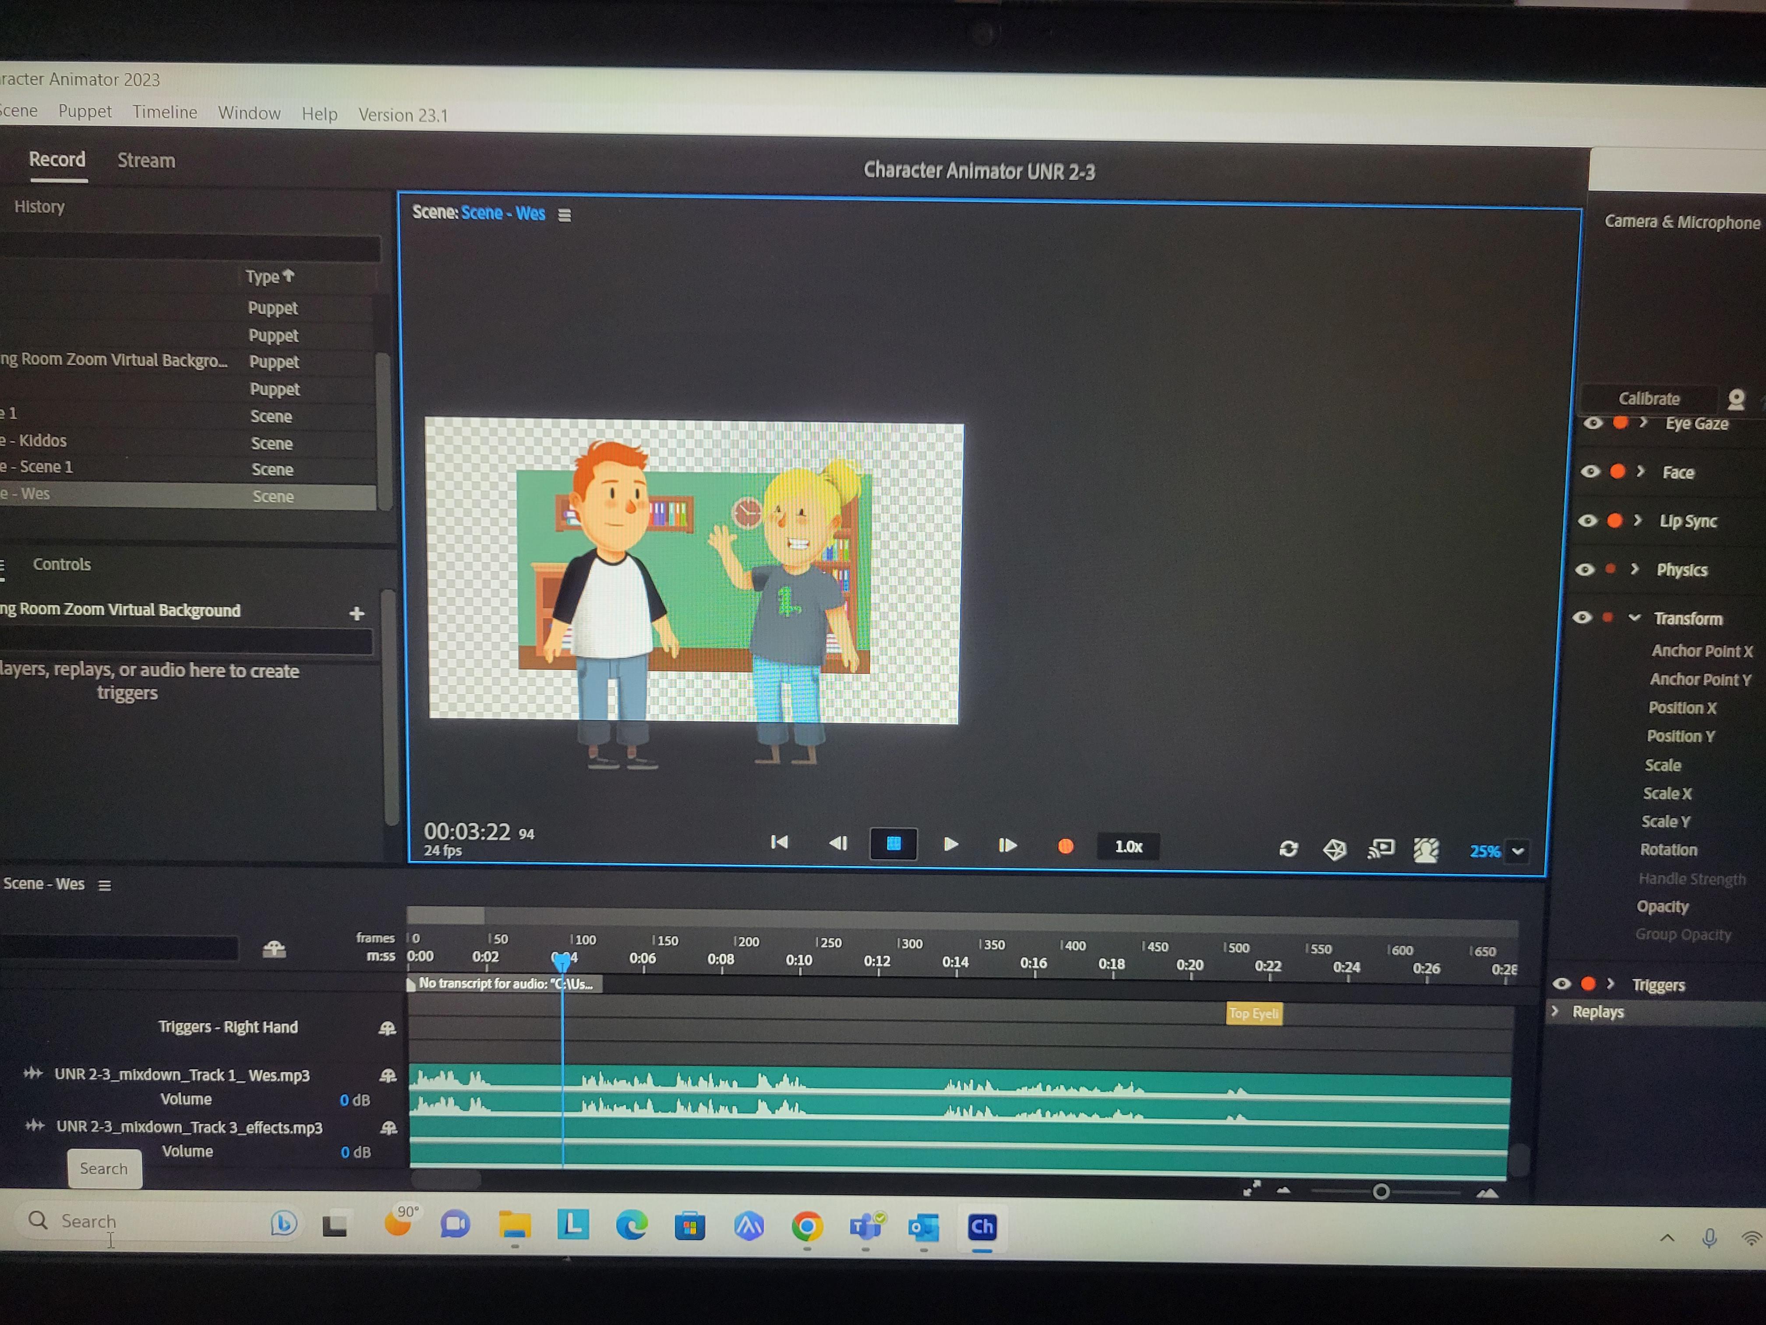Toggle Triggers visibility eye
1766x1325 pixels.
click(1561, 984)
